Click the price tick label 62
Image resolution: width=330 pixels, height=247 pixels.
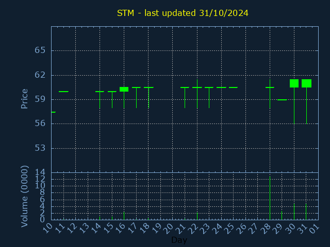[40, 75]
